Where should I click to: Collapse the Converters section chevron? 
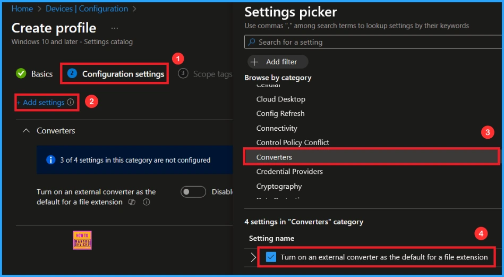[x=27, y=131]
